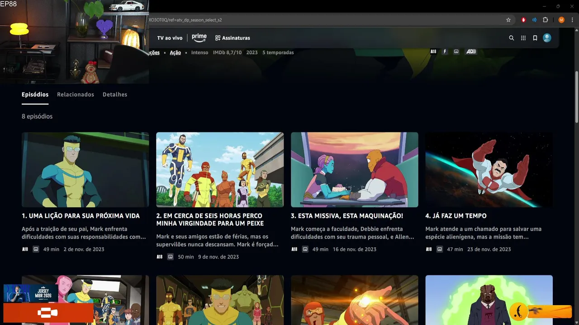Click the page vertical scrollbar thumb
The image size is (579, 325).
[576, 97]
